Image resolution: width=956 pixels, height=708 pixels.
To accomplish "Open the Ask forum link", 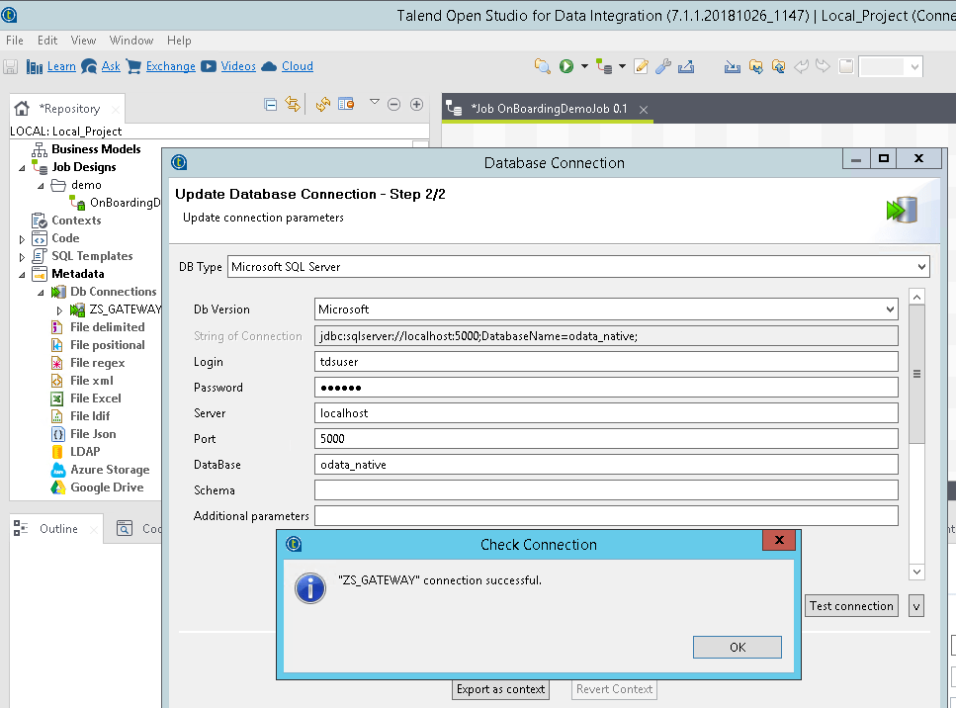I will click(x=111, y=66).
